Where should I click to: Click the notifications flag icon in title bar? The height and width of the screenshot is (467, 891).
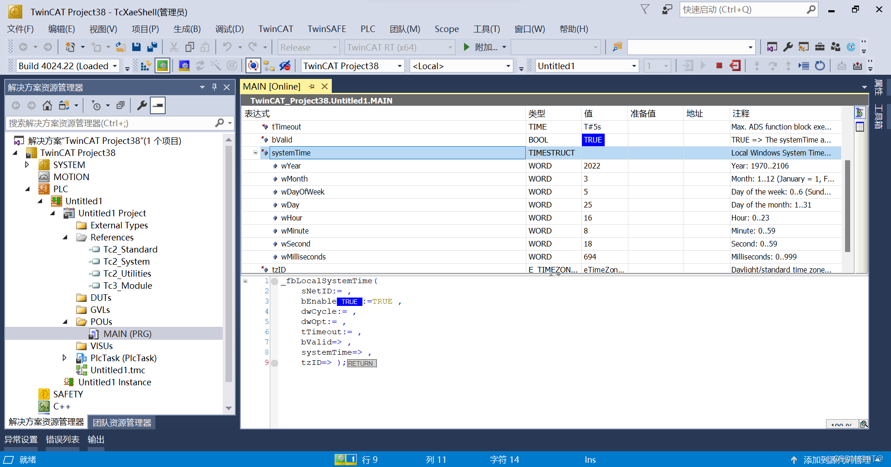645,9
